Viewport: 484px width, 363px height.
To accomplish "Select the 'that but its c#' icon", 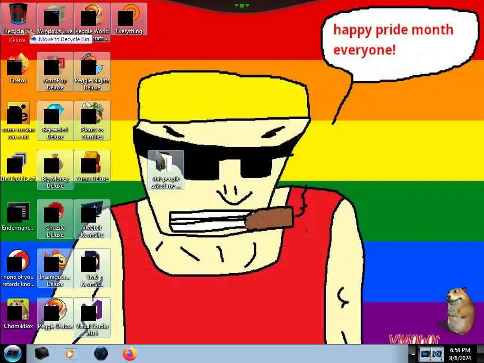I will click(x=18, y=166).
